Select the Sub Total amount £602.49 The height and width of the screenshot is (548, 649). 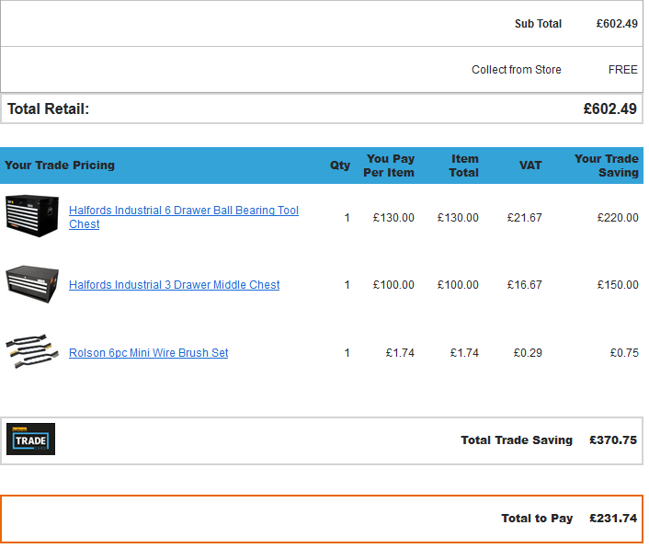[617, 24]
